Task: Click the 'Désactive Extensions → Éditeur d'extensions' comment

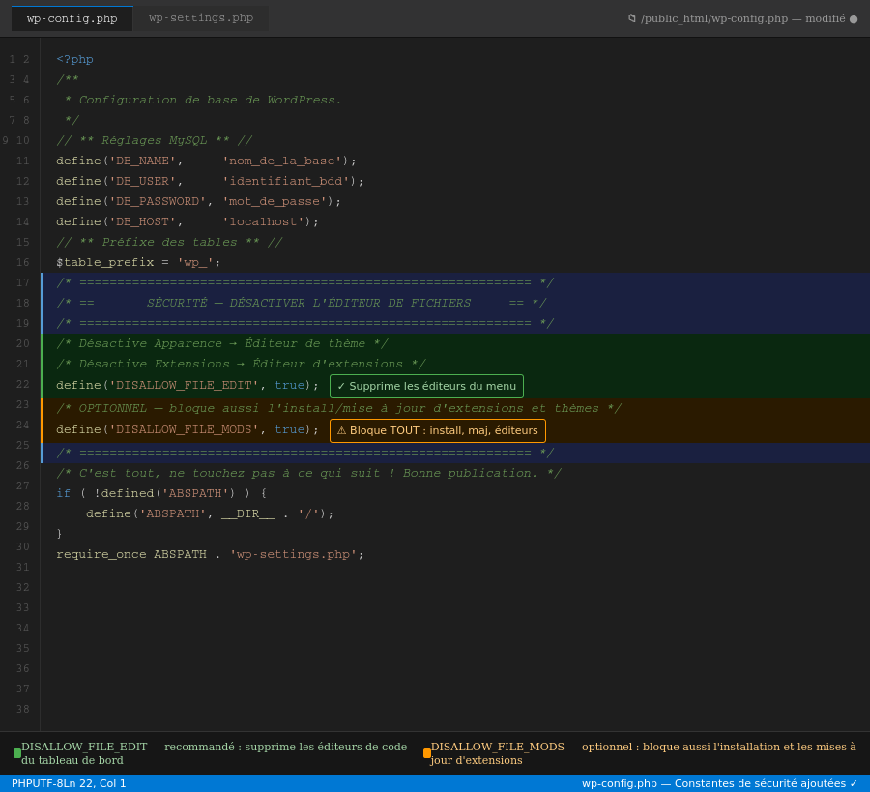Action: [x=241, y=364]
